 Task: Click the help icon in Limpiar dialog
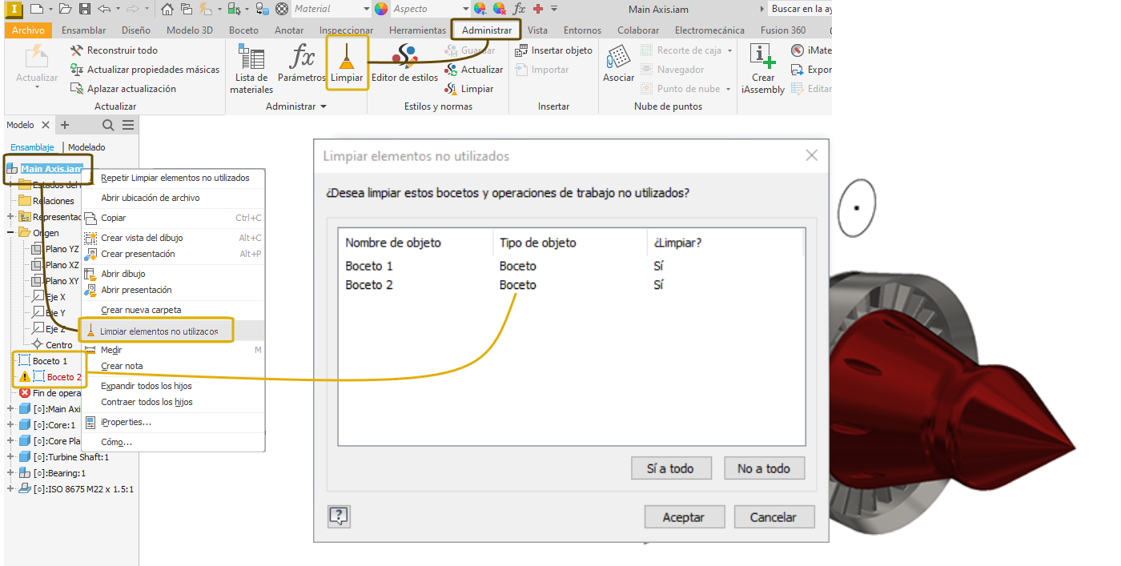tap(339, 516)
